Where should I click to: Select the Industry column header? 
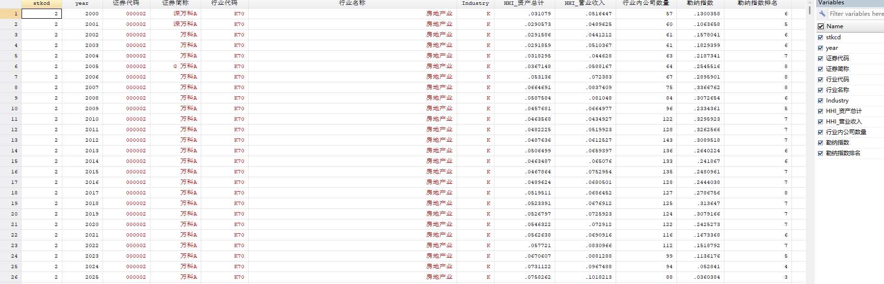pyautogui.click(x=475, y=3)
